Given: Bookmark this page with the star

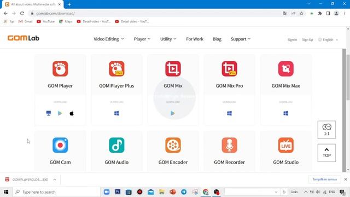Looking at the screenshot, I should (301, 13).
